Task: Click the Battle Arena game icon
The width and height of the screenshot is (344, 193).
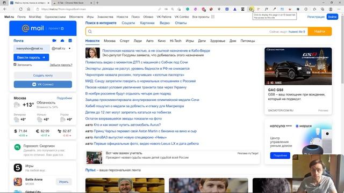Action: click(x=18, y=182)
